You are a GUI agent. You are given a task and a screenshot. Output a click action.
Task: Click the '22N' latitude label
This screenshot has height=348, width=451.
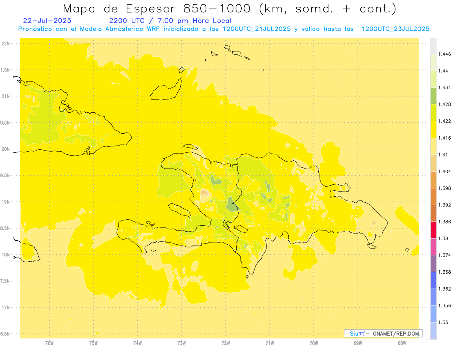point(6,44)
